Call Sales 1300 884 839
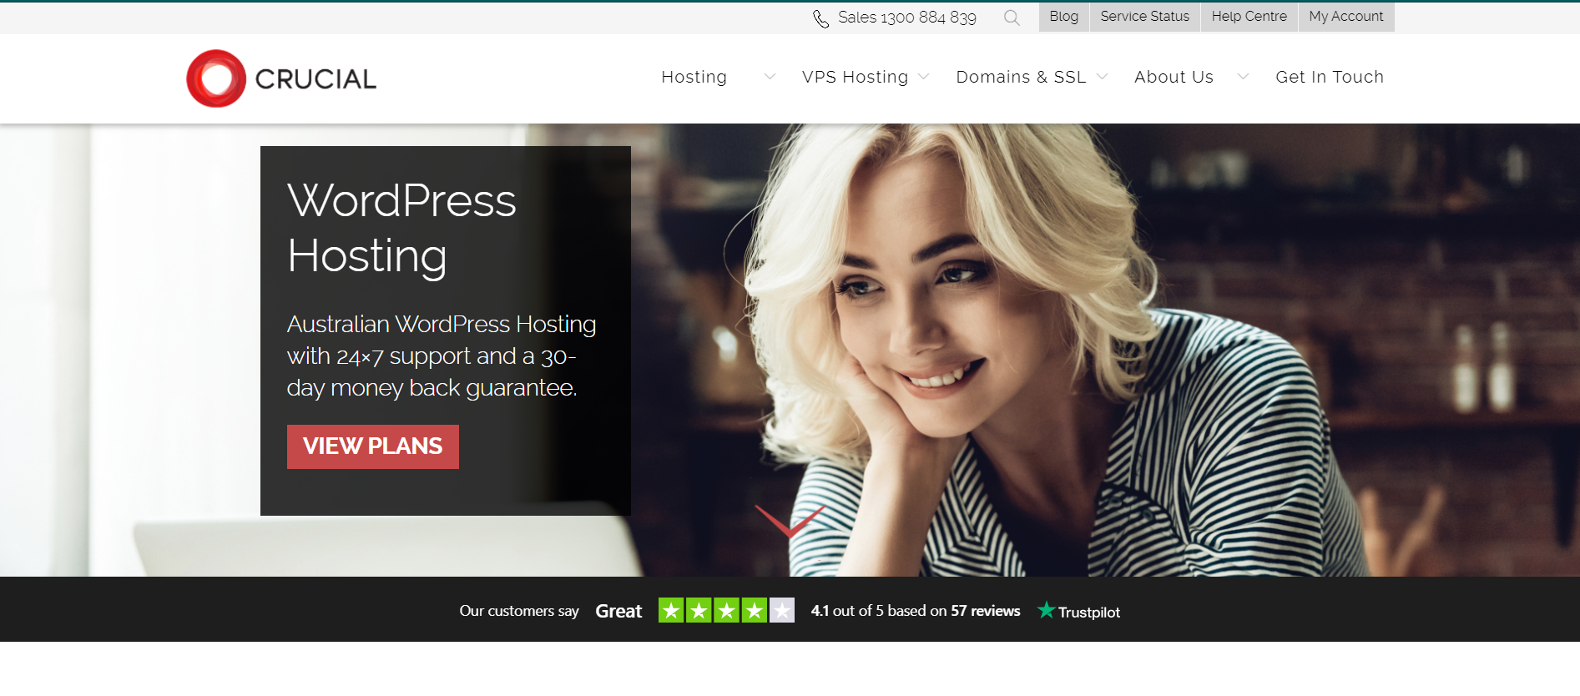This screenshot has width=1580, height=696. click(906, 18)
